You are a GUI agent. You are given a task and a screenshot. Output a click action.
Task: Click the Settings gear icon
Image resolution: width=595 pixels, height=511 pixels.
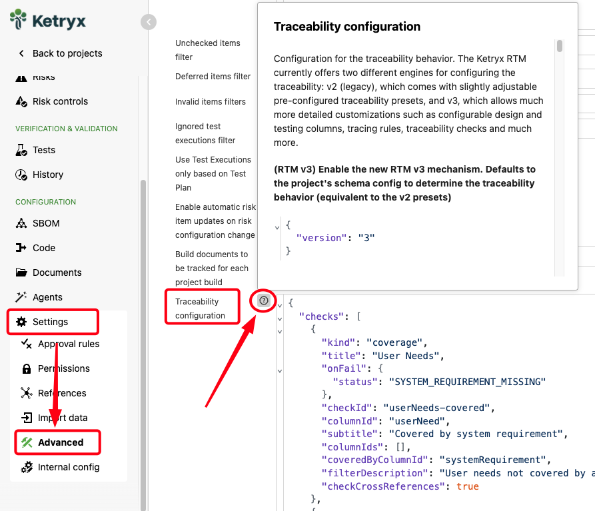point(21,322)
